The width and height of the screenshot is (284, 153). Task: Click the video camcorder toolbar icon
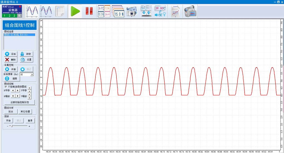(190, 11)
